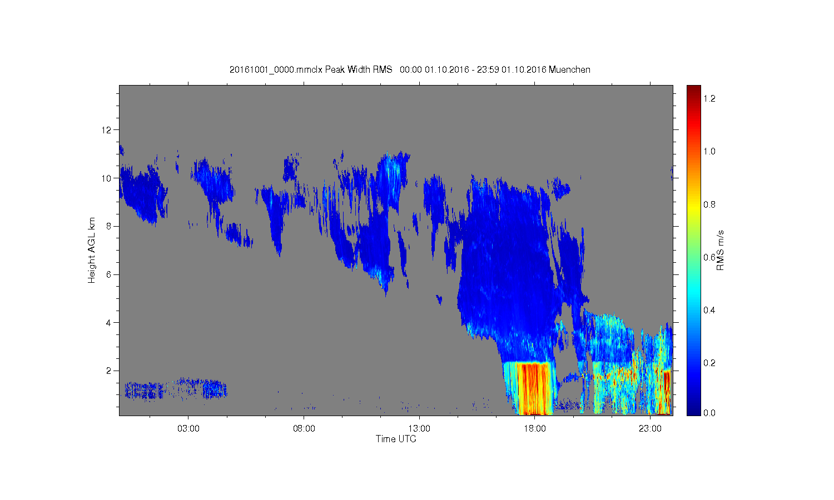Click the 18:00 time tick label
The height and width of the screenshot is (500, 834).
click(x=535, y=429)
